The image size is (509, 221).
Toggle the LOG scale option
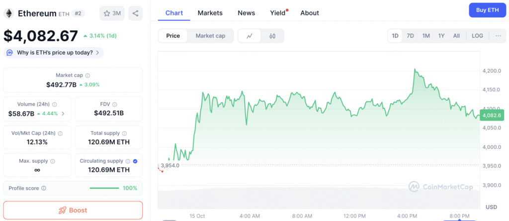pos(477,36)
